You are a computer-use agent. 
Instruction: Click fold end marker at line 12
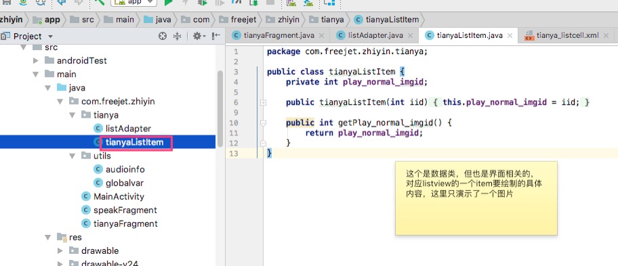(x=264, y=143)
